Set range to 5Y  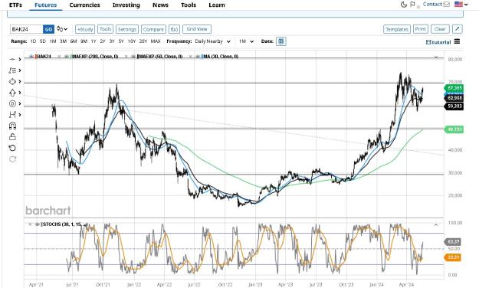(x=121, y=41)
